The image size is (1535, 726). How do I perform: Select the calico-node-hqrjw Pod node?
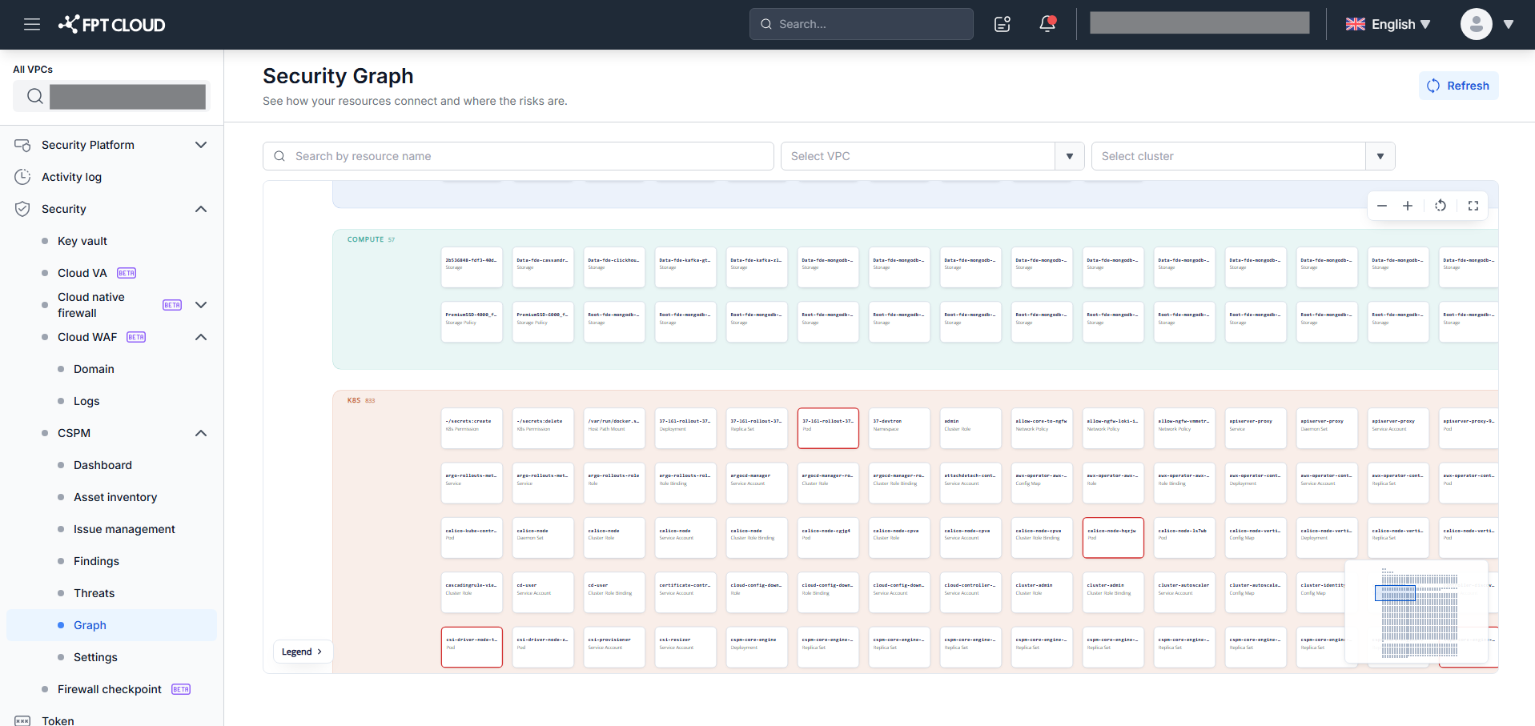(1113, 538)
